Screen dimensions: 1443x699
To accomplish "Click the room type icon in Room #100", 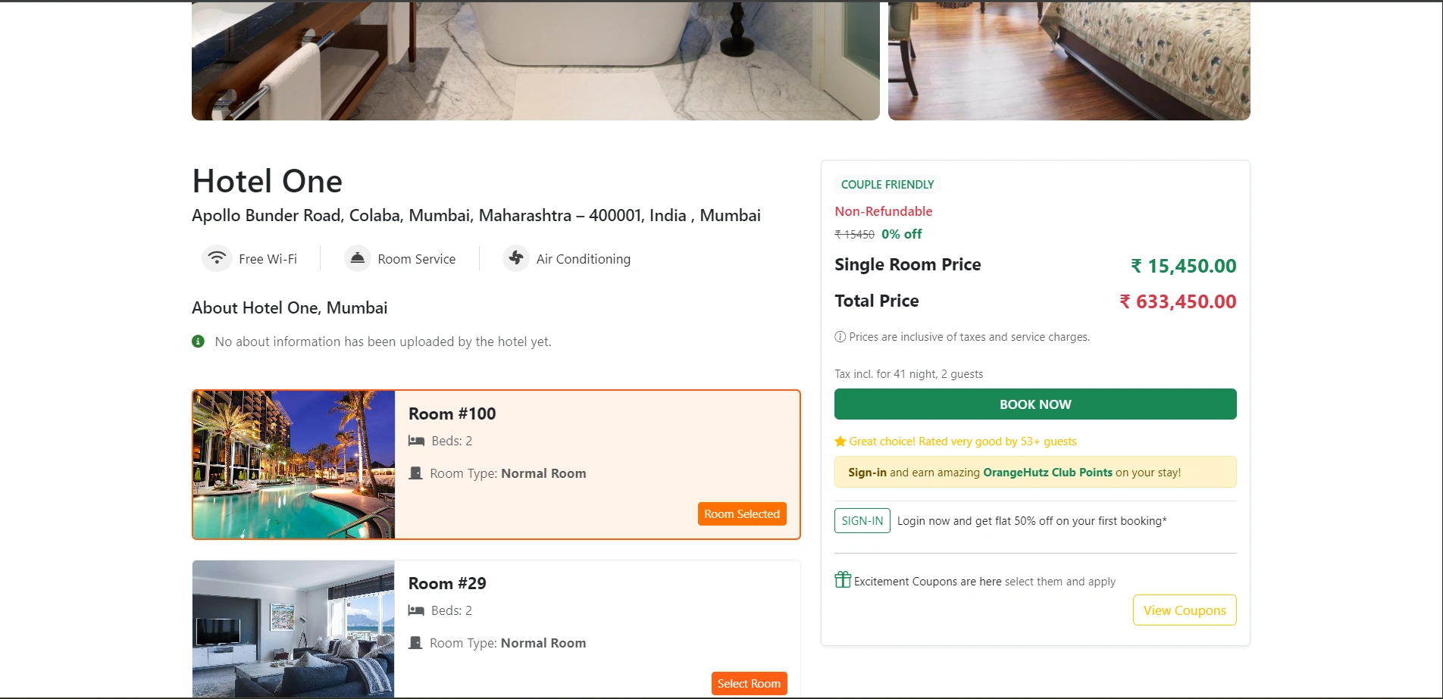I will click(415, 473).
